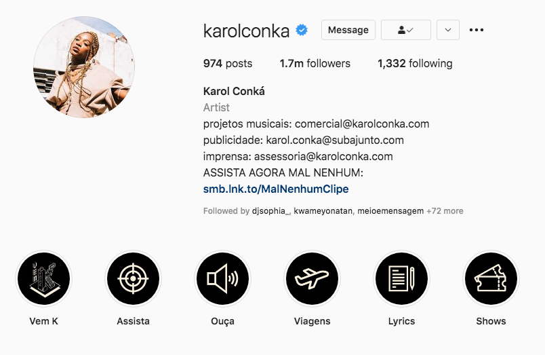
Task: Open the Lyrics notepad highlight icon
Action: (x=401, y=279)
